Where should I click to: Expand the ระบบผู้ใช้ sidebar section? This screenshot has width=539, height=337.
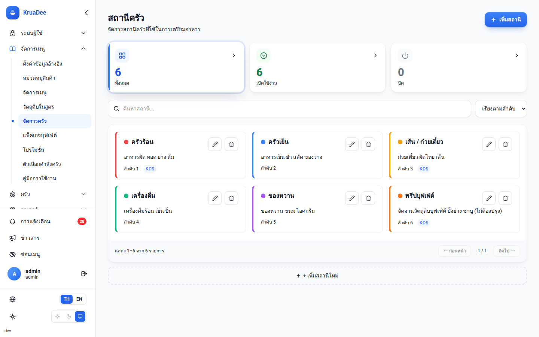48,33
